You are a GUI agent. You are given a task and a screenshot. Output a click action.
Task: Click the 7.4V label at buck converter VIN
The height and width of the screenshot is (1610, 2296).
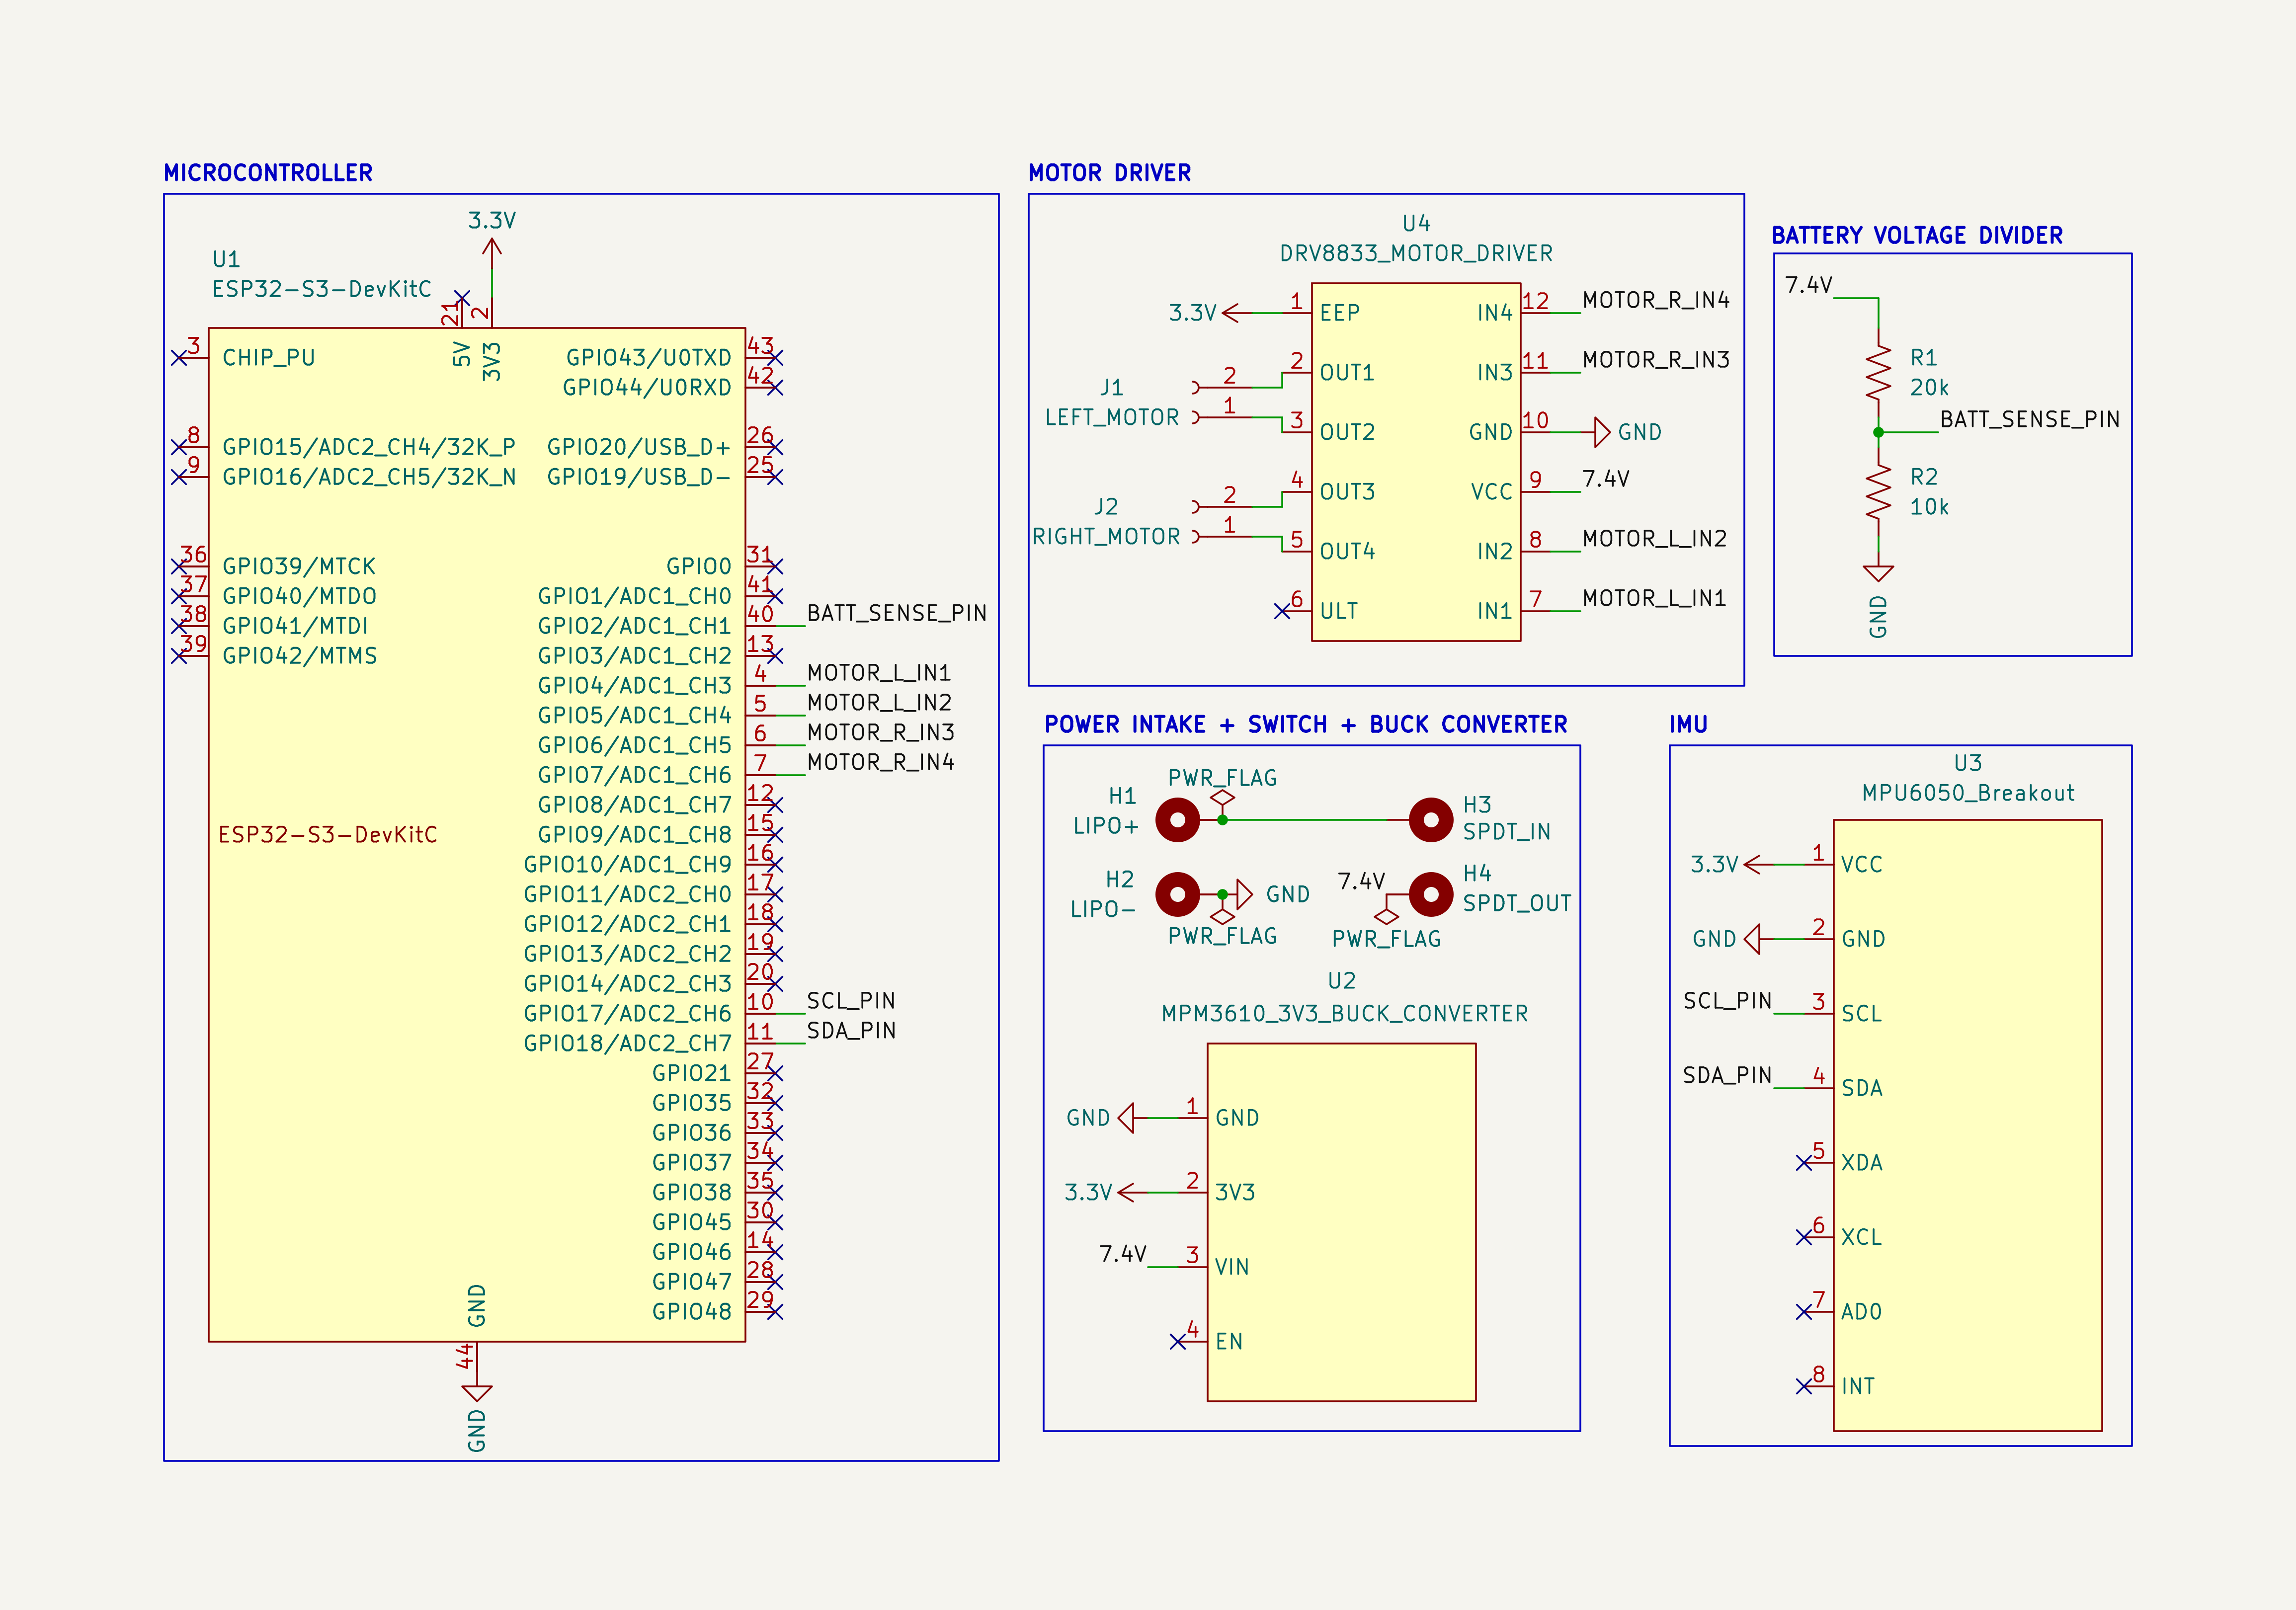[1122, 1254]
